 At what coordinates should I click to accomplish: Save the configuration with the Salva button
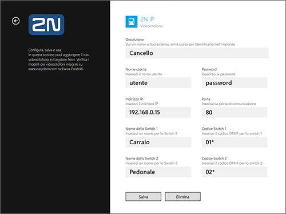click(x=144, y=197)
